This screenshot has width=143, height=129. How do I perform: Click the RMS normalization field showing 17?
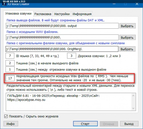pyautogui.click(x=10, y=78)
